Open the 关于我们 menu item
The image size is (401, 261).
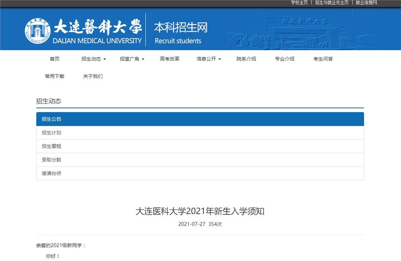tap(93, 76)
